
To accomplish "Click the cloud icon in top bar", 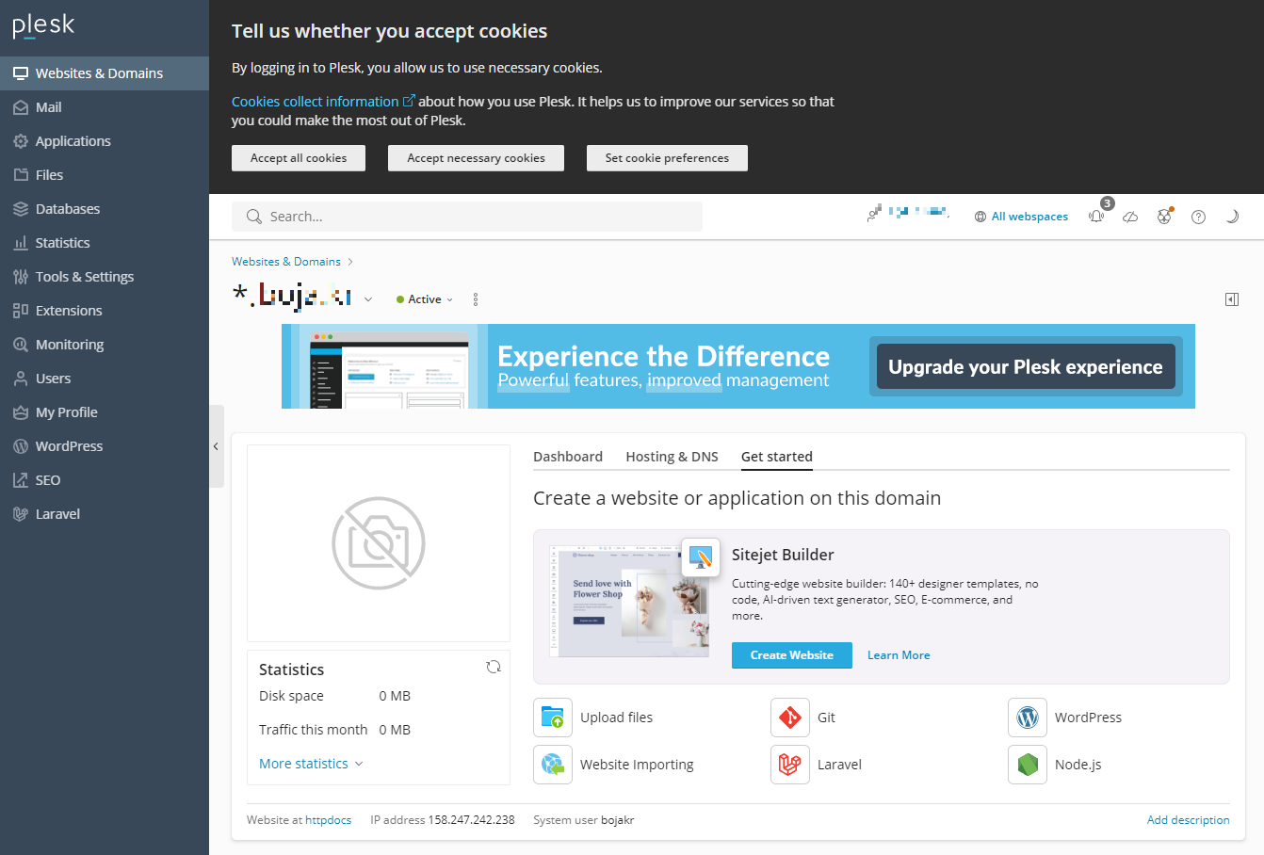I will pyautogui.click(x=1131, y=217).
